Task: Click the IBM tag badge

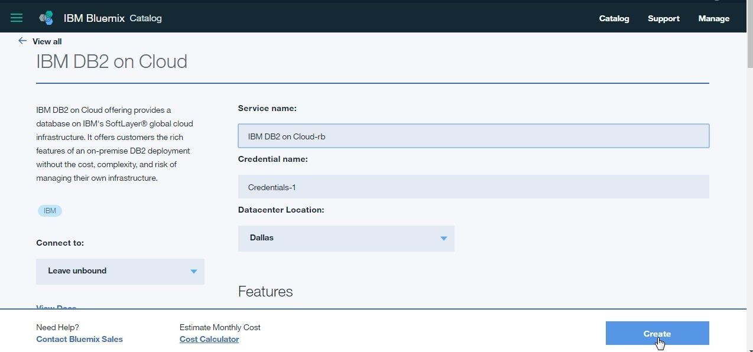Action: [x=50, y=211]
